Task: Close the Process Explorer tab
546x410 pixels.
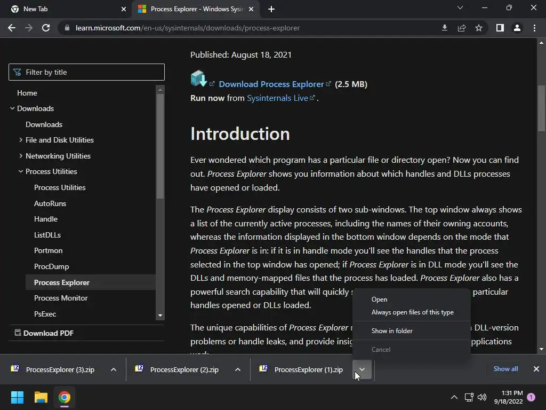Action: click(251, 9)
